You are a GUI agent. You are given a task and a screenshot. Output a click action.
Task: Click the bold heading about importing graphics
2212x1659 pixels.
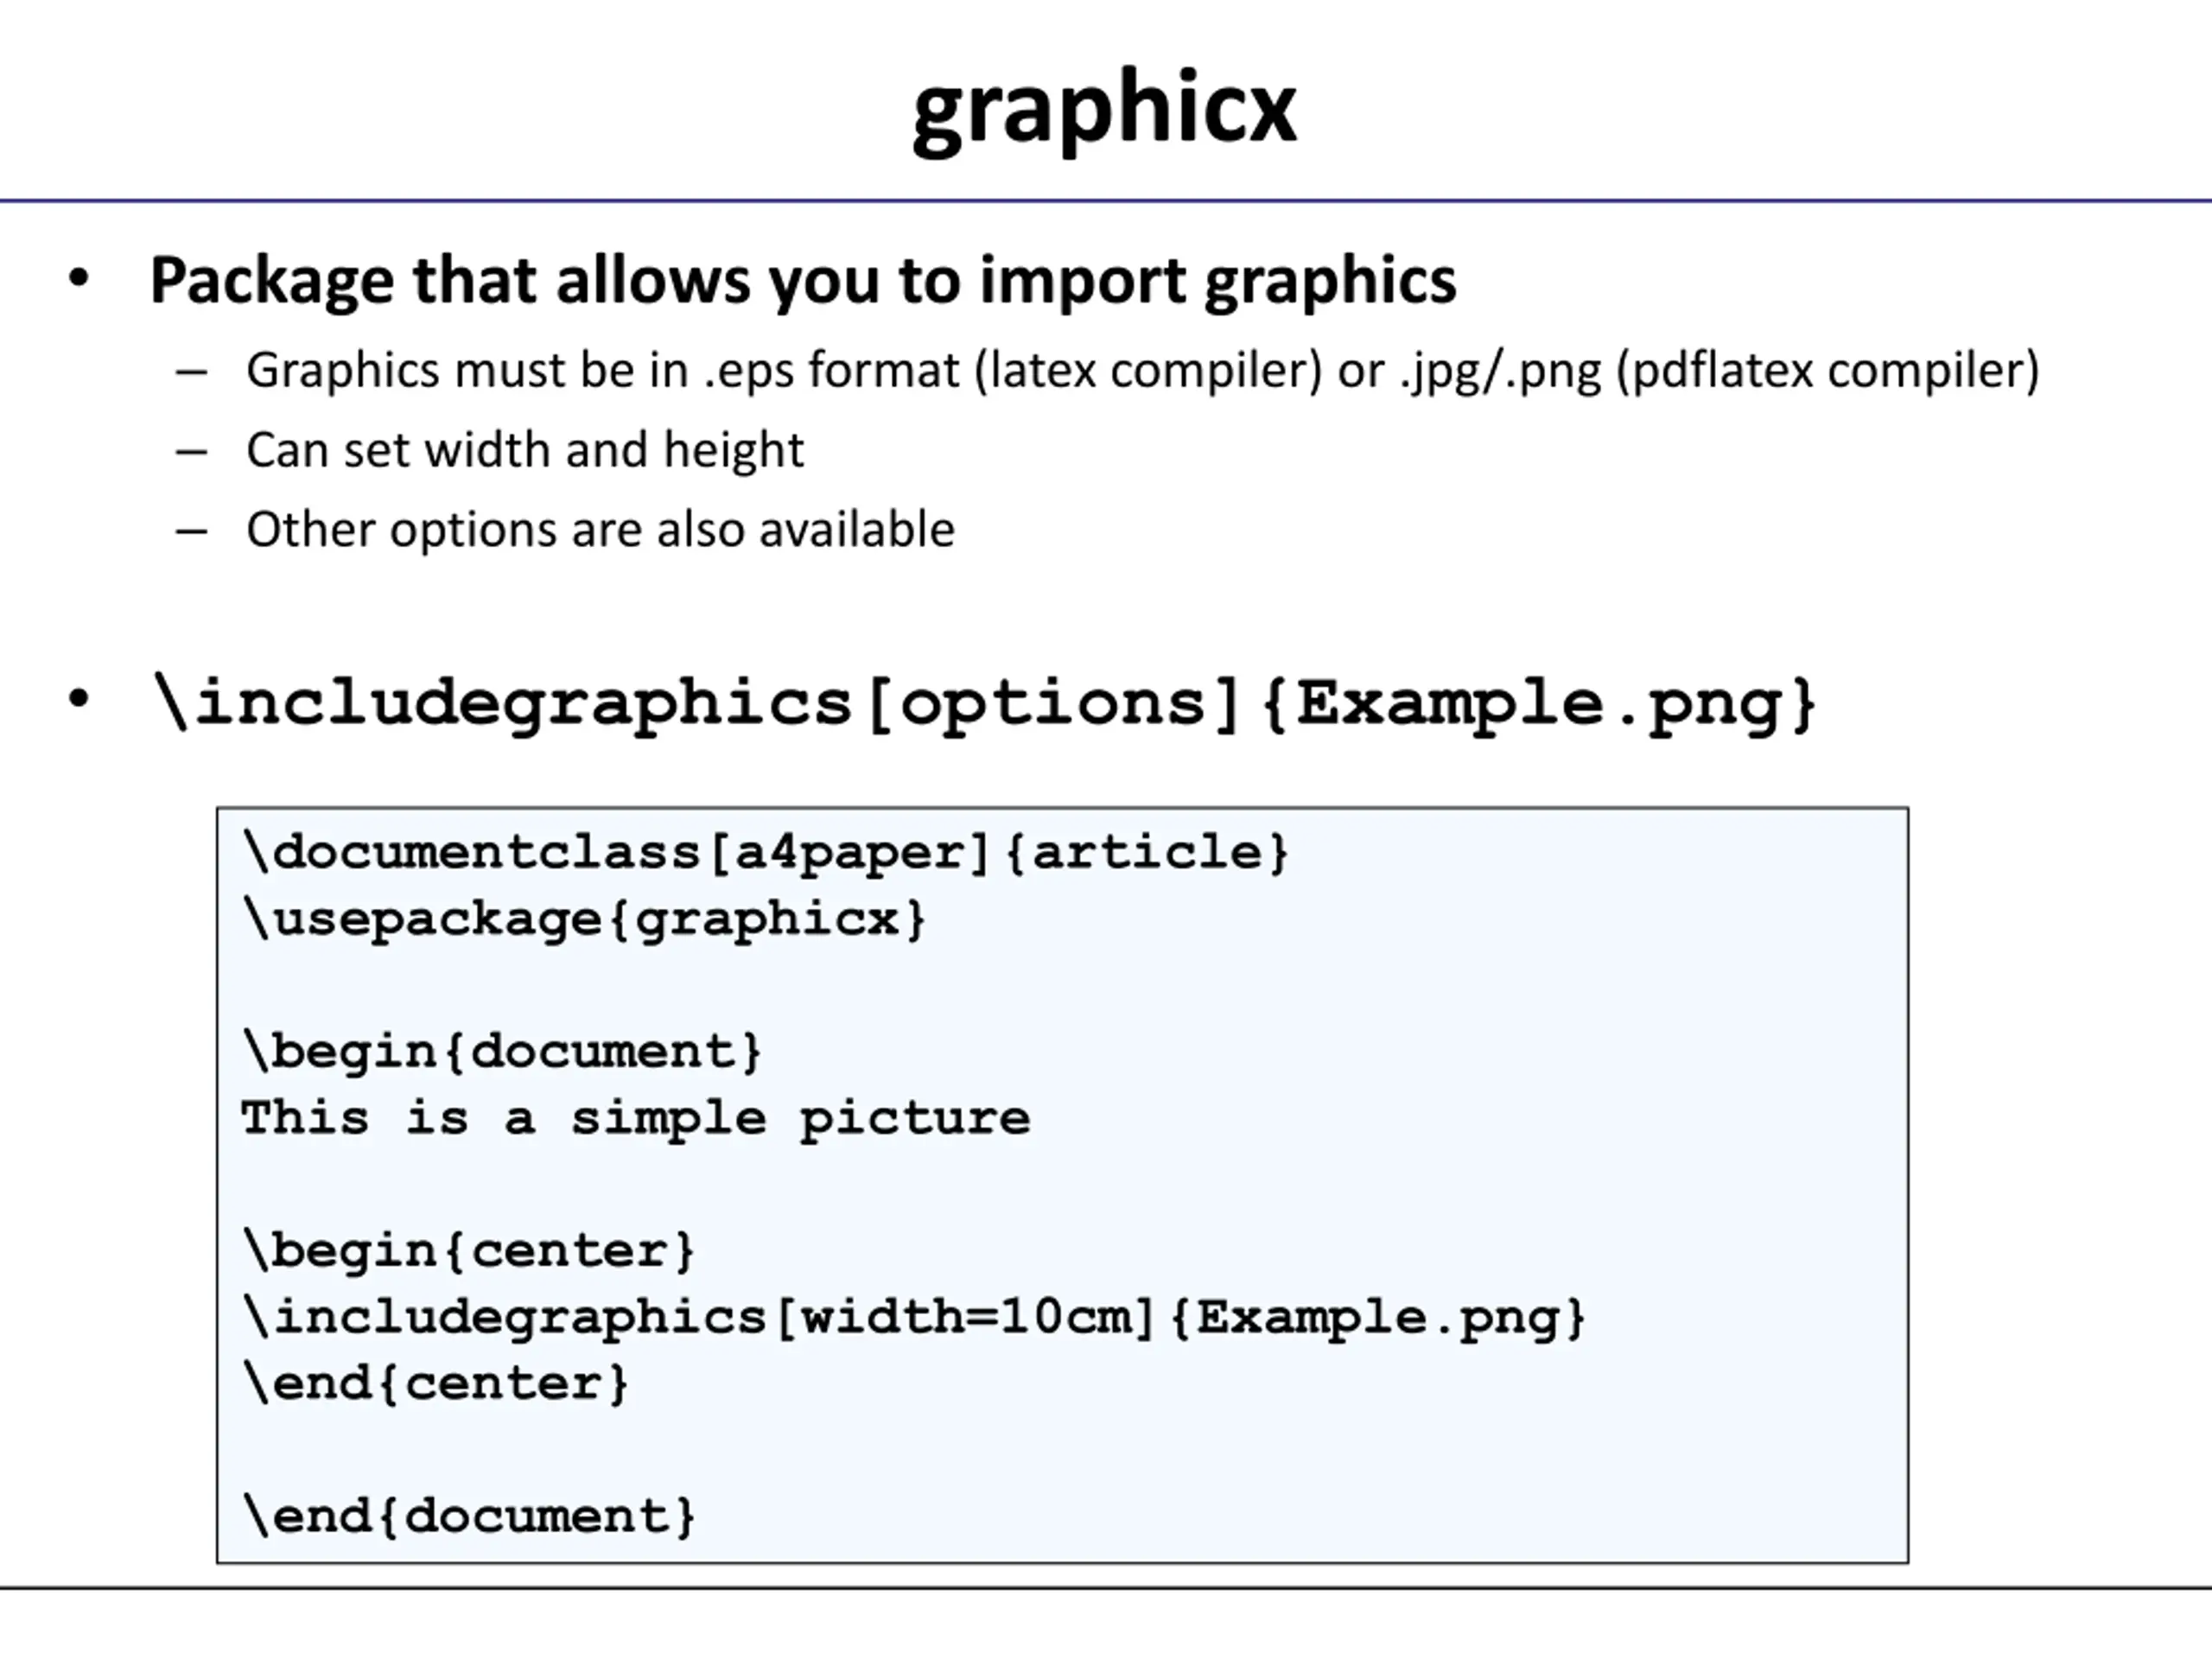pos(802,280)
